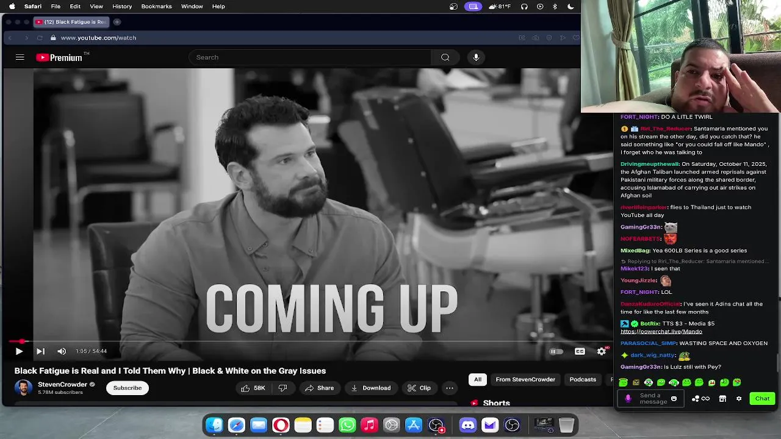
Task: Open App Store from the Dock
Action: (x=414, y=425)
